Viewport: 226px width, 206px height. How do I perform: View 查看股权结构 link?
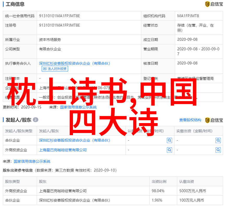[190, 120]
